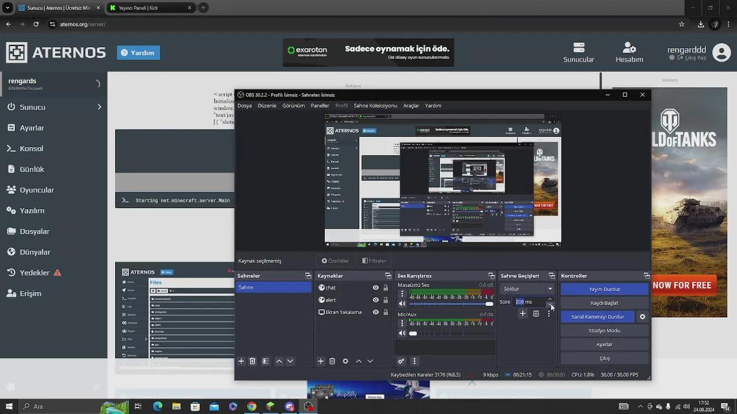
Task: Toggle visibility of chat source
Action: (376, 287)
